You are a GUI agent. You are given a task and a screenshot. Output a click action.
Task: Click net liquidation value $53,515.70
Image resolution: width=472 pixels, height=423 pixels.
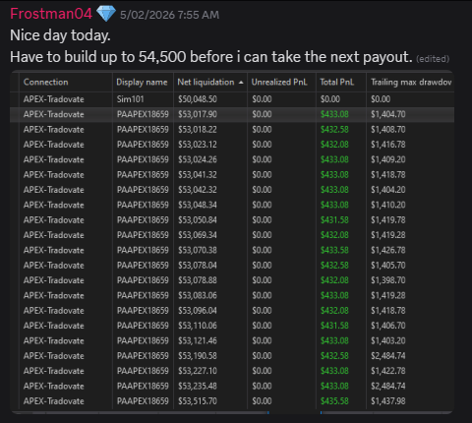tap(198, 400)
